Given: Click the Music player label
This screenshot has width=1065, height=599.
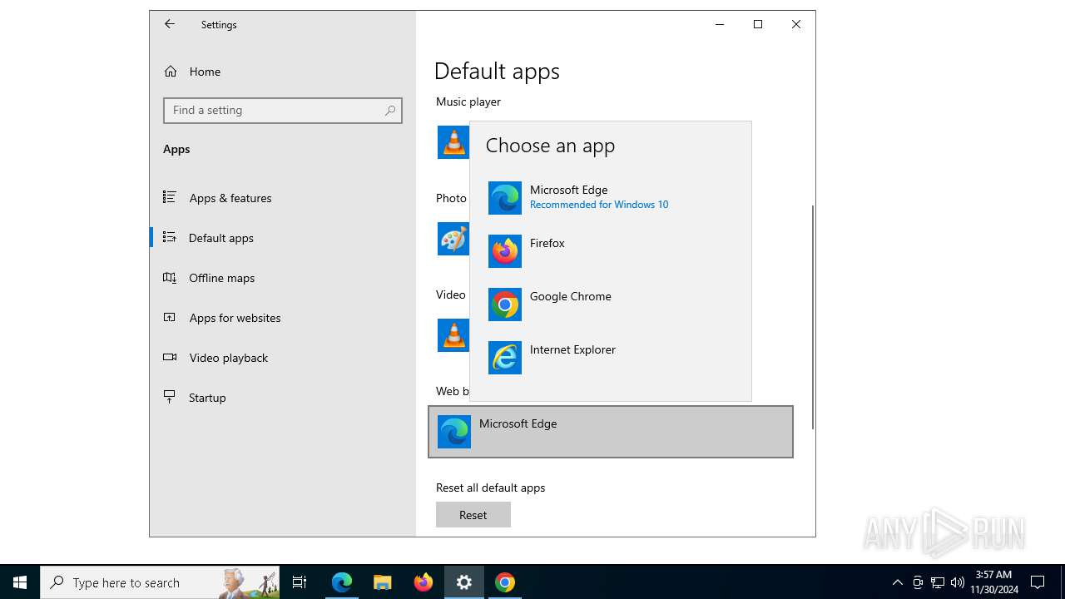Looking at the screenshot, I should pyautogui.click(x=468, y=101).
